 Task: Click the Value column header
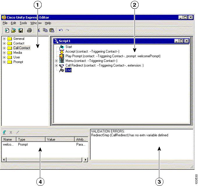60,139
